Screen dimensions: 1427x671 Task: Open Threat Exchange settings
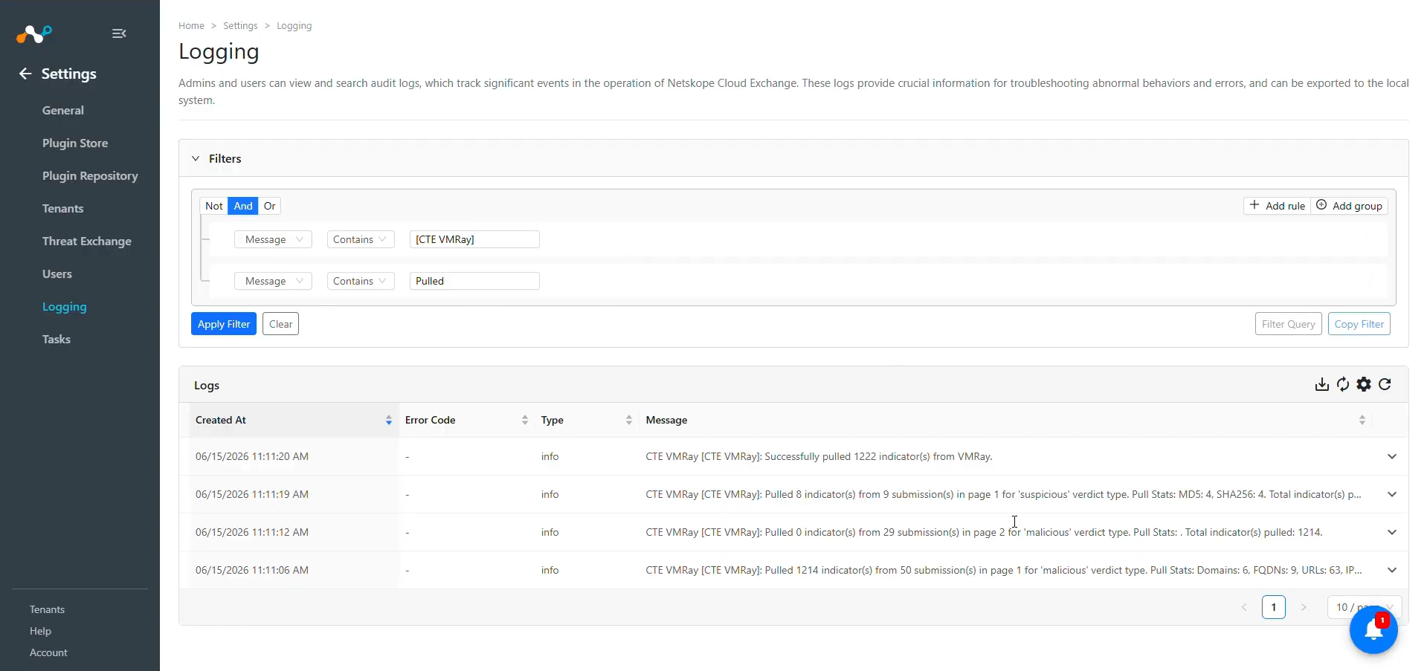point(87,241)
